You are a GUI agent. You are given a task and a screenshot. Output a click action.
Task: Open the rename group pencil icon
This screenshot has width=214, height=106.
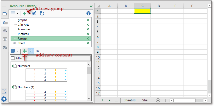click(34, 13)
